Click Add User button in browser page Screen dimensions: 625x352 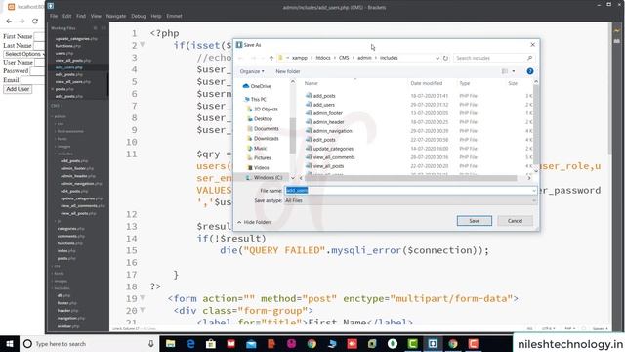tap(18, 89)
